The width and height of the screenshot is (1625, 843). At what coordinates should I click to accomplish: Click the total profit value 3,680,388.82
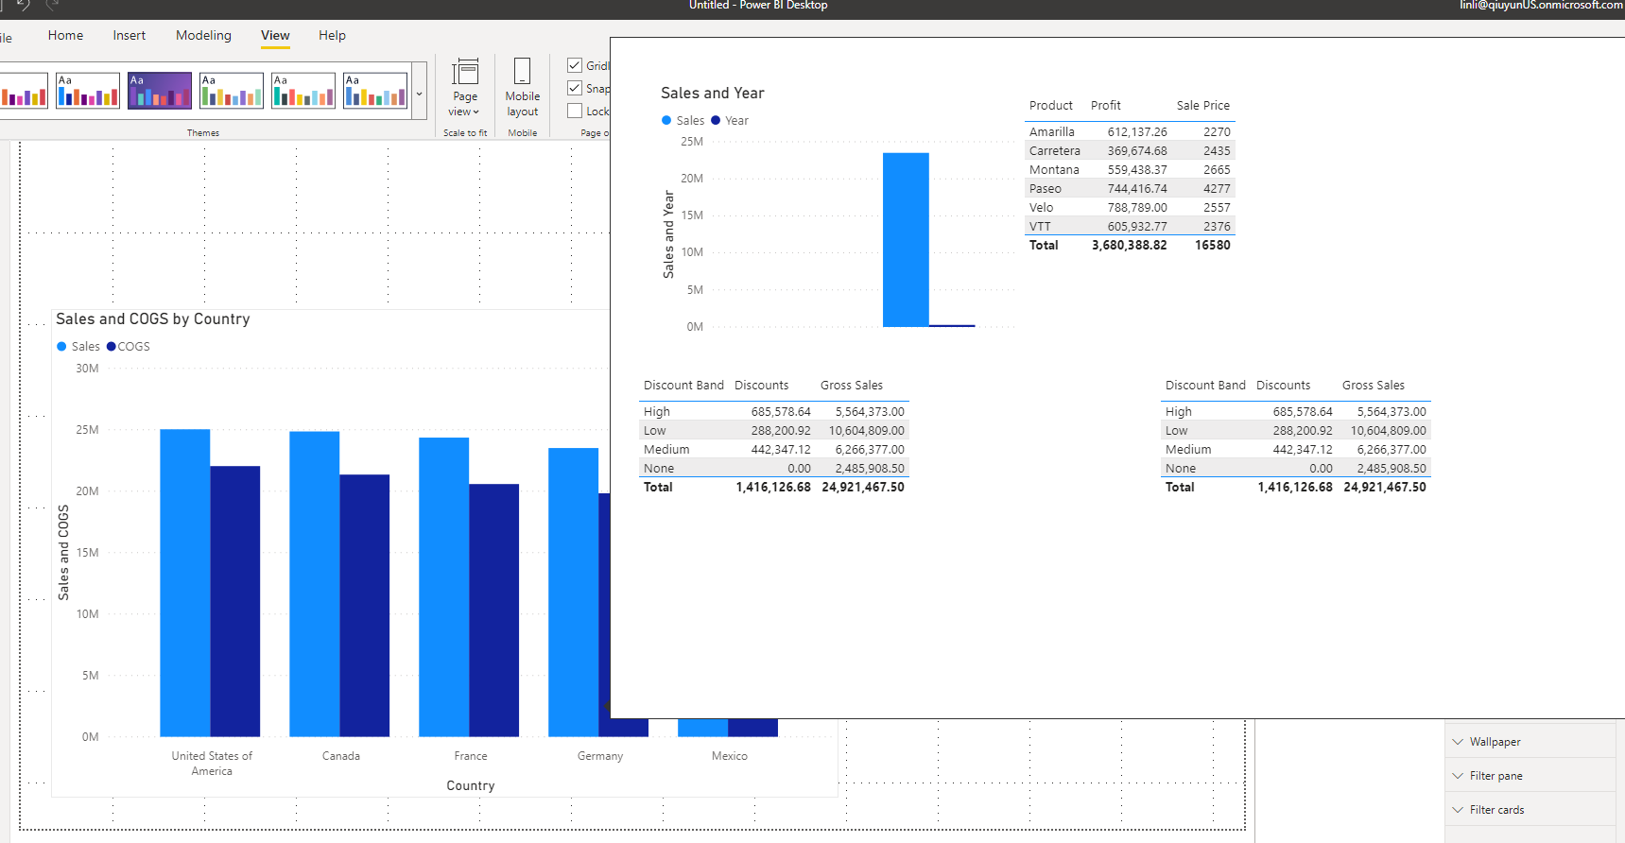pos(1129,246)
